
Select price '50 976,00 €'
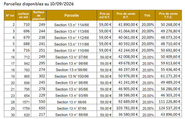tap(128, 76)
